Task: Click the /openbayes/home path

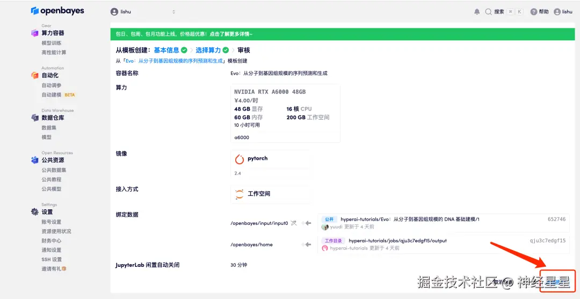Action: tap(251, 245)
